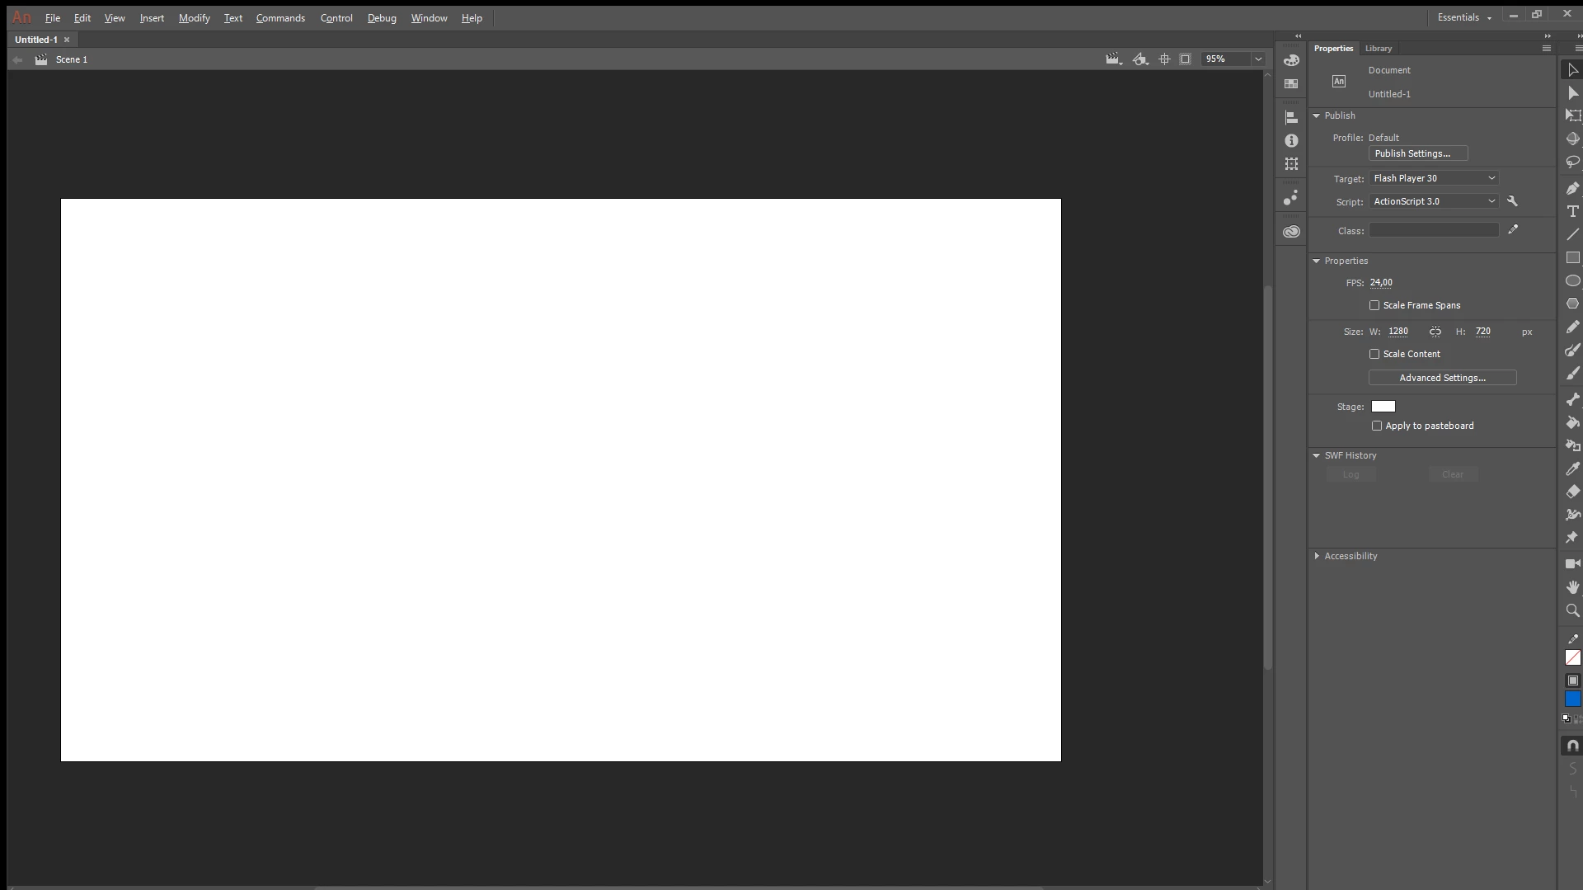Collapse the SWF History section
Screen dimensions: 1583x890
tap(1317, 456)
